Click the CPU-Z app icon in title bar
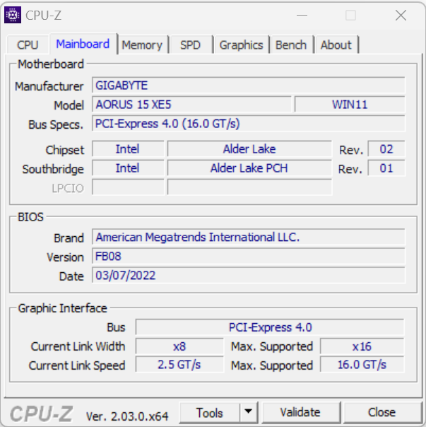The width and height of the screenshot is (426, 427). coord(13,15)
